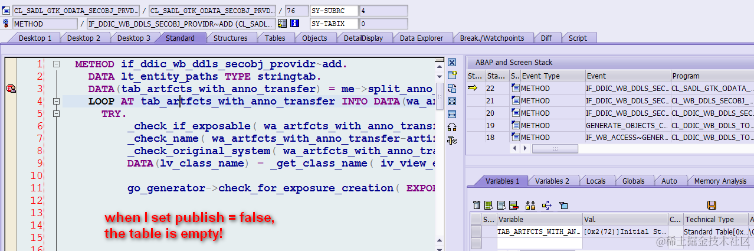Switch to the Desktop 1 tab
Viewport: 754px width, 251px height.
point(35,38)
